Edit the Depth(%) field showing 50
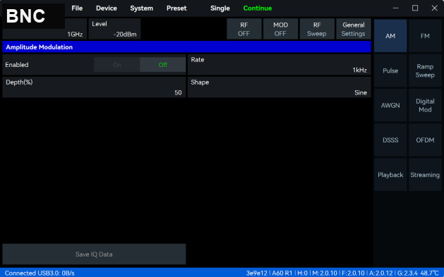444x277 pixels. 94,87
